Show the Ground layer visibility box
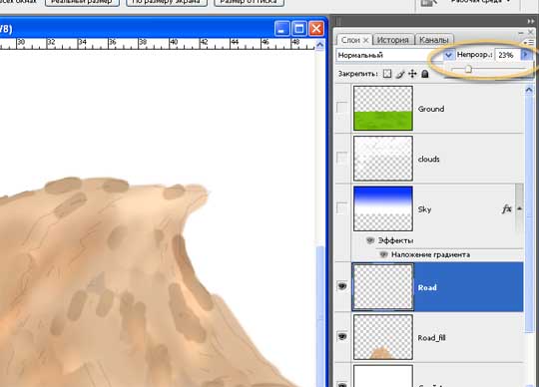Screen dimensions: 539x387 (341, 108)
